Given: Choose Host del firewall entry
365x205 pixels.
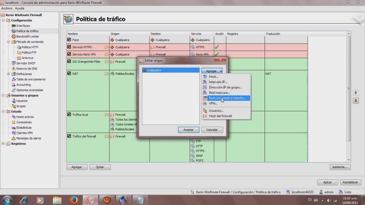Looking at the screenshot, I should pyautogui.click(x=226, y=116).
